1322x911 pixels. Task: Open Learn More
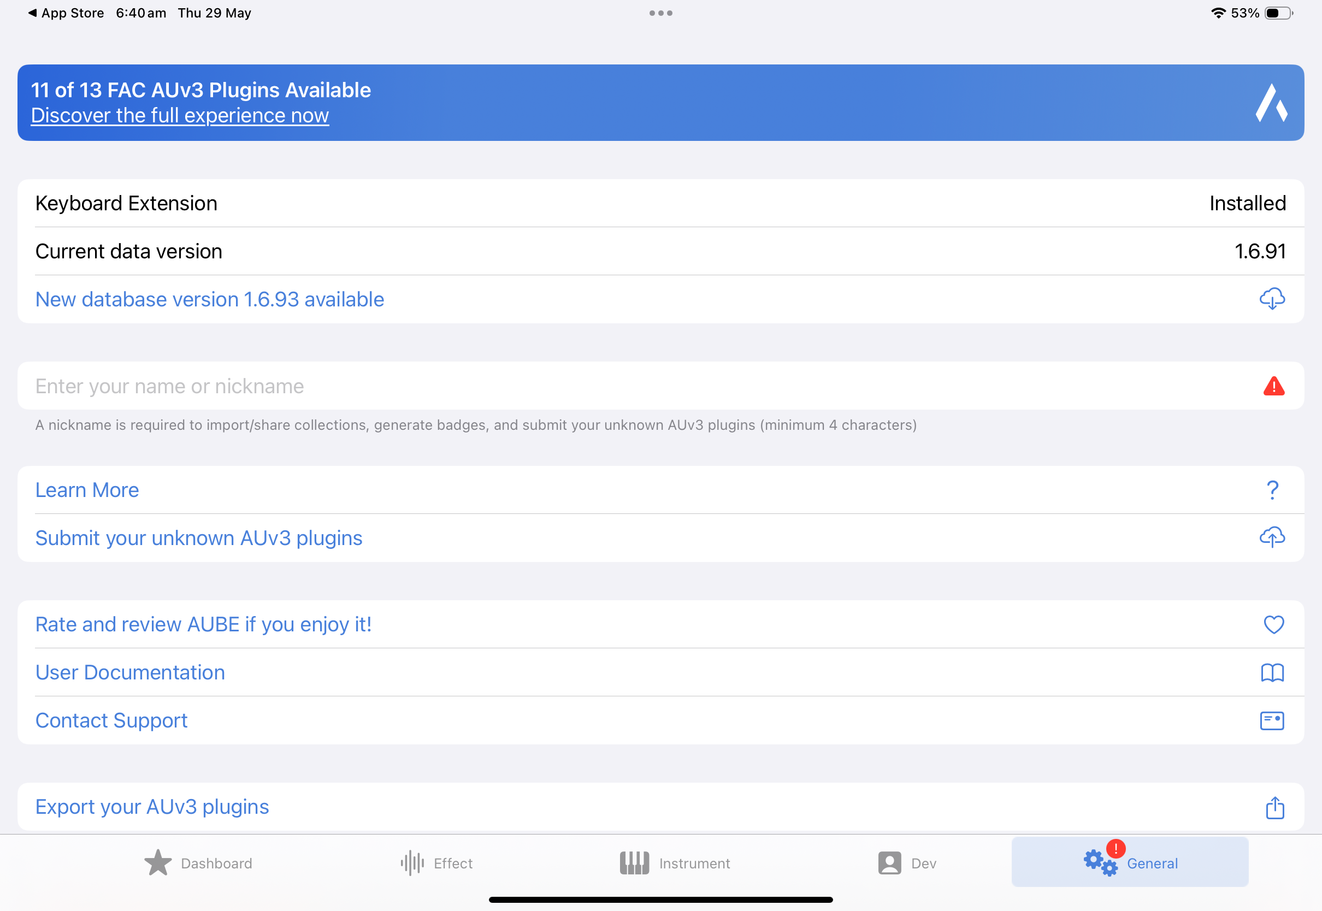tap(87, 490)
